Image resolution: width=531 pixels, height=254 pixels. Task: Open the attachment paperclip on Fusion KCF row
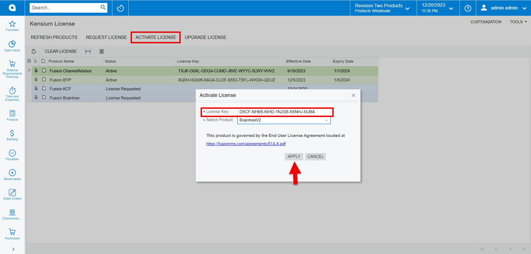[36, 88]
